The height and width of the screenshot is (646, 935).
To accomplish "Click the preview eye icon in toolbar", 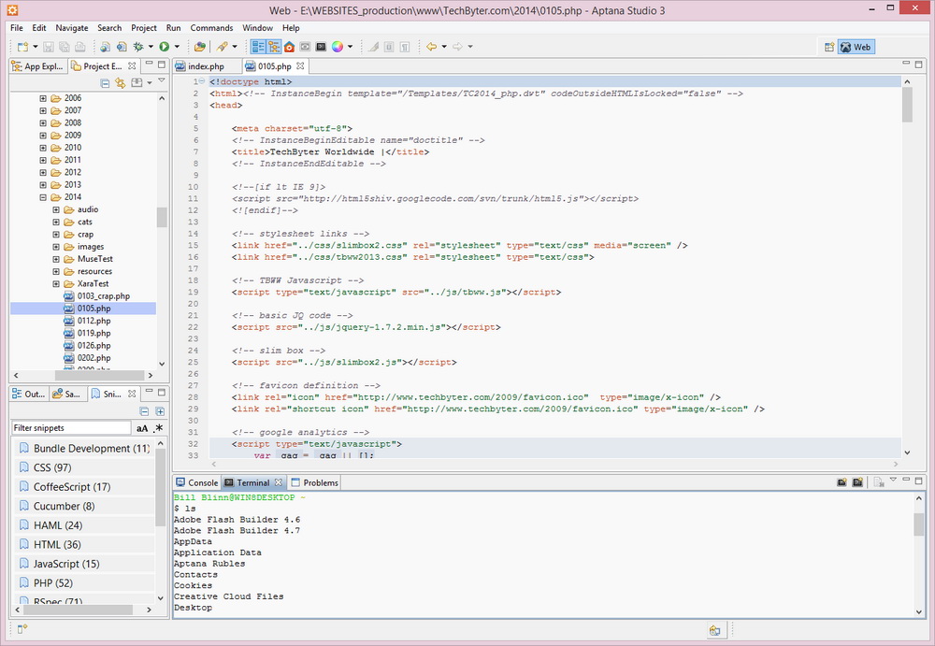I will [306, 47].
